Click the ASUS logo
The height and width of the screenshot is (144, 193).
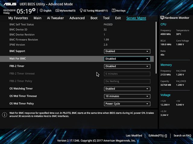click(x=10, y=4)
